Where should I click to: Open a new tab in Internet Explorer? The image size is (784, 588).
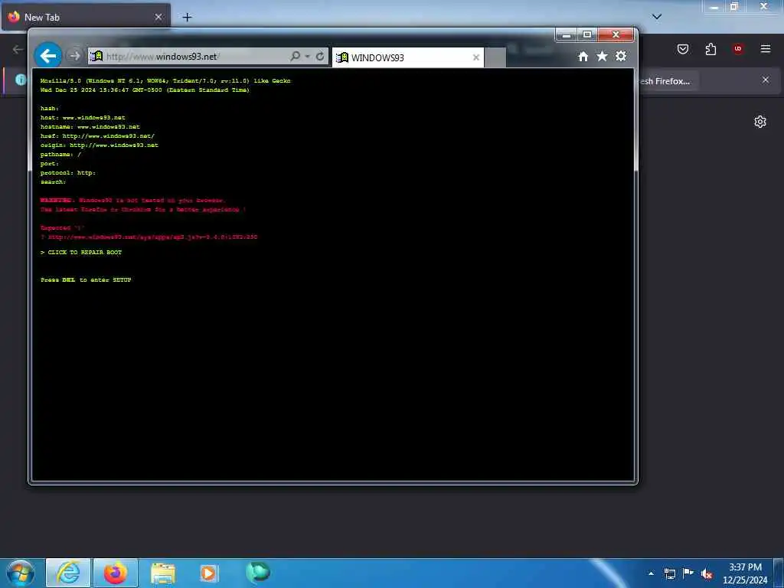coord(495,58)
